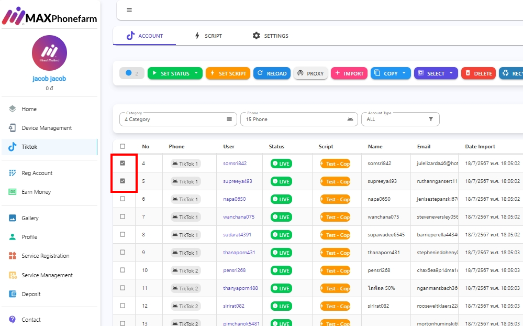Image resolution: width=523 pixels, height=326 pixels.
Task: Open user link supreeya493
Action: pos(238,181)
